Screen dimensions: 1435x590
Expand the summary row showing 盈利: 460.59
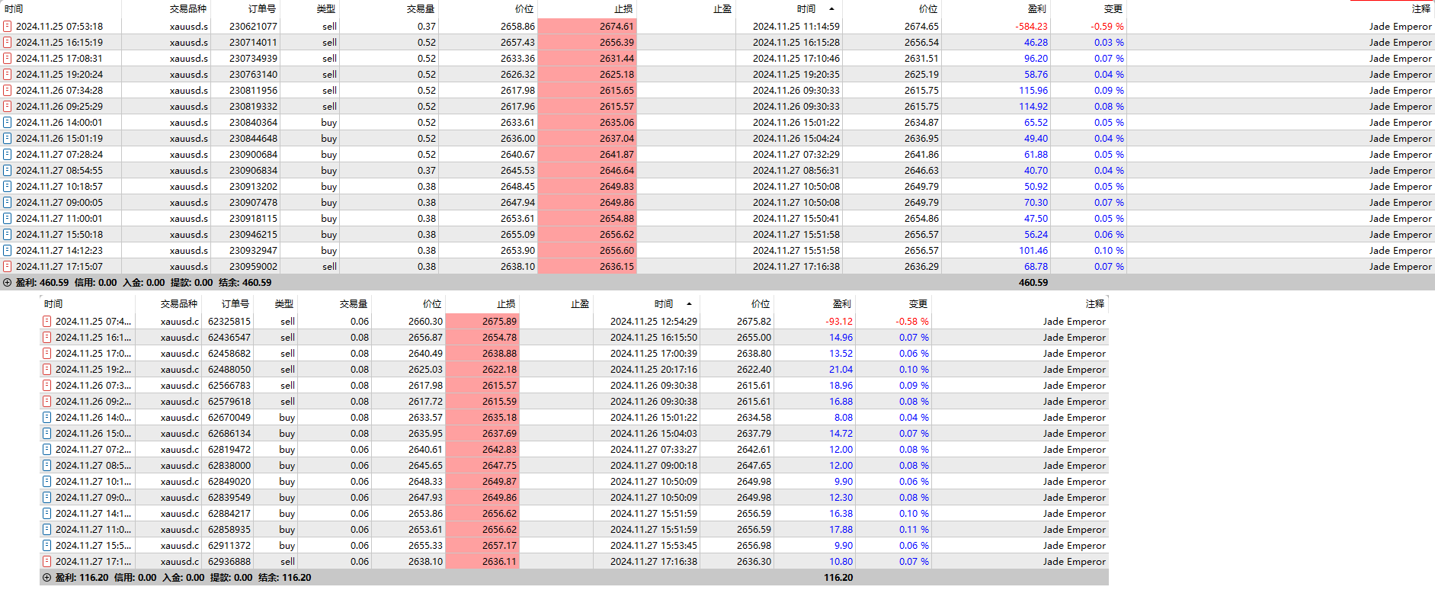coord(8,282)
